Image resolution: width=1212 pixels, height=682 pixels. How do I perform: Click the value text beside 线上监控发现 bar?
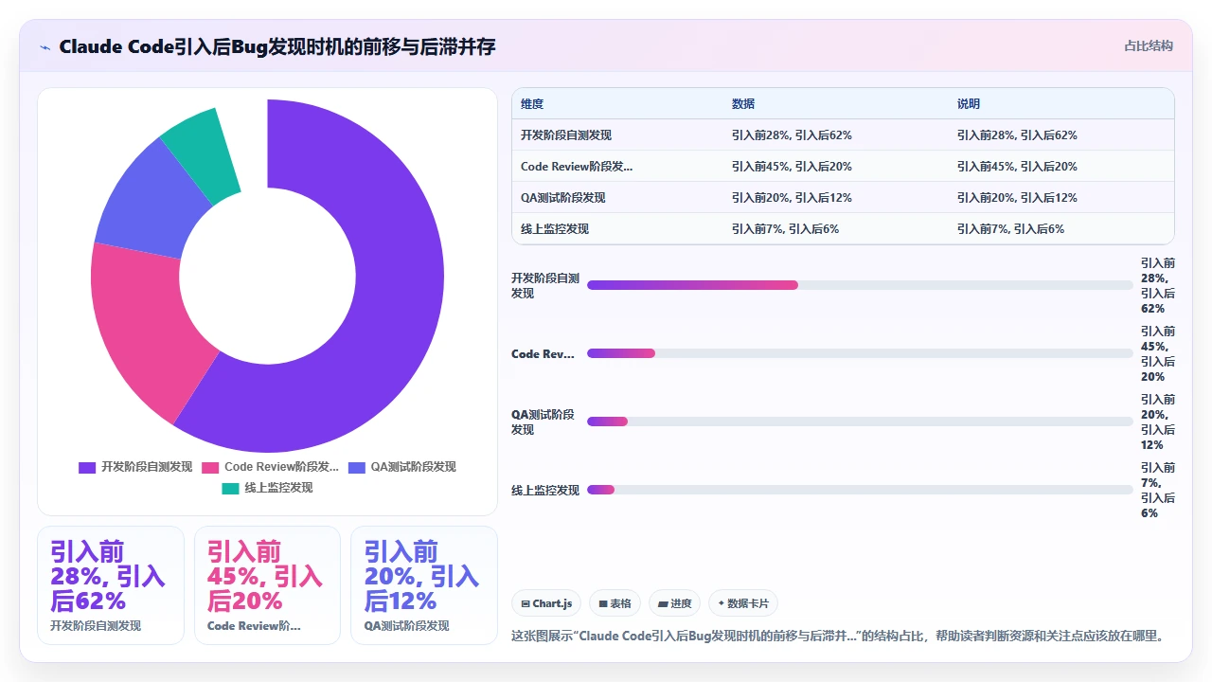tap(1157, 490)
